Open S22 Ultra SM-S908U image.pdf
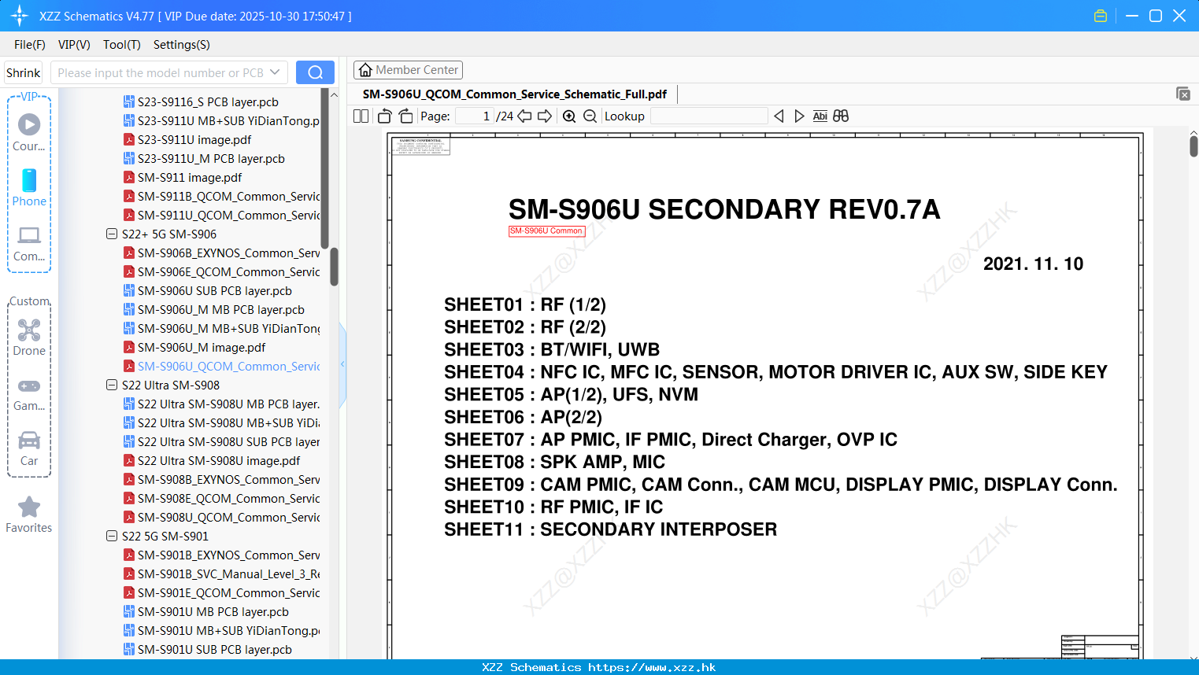 (x=212, y=460)
